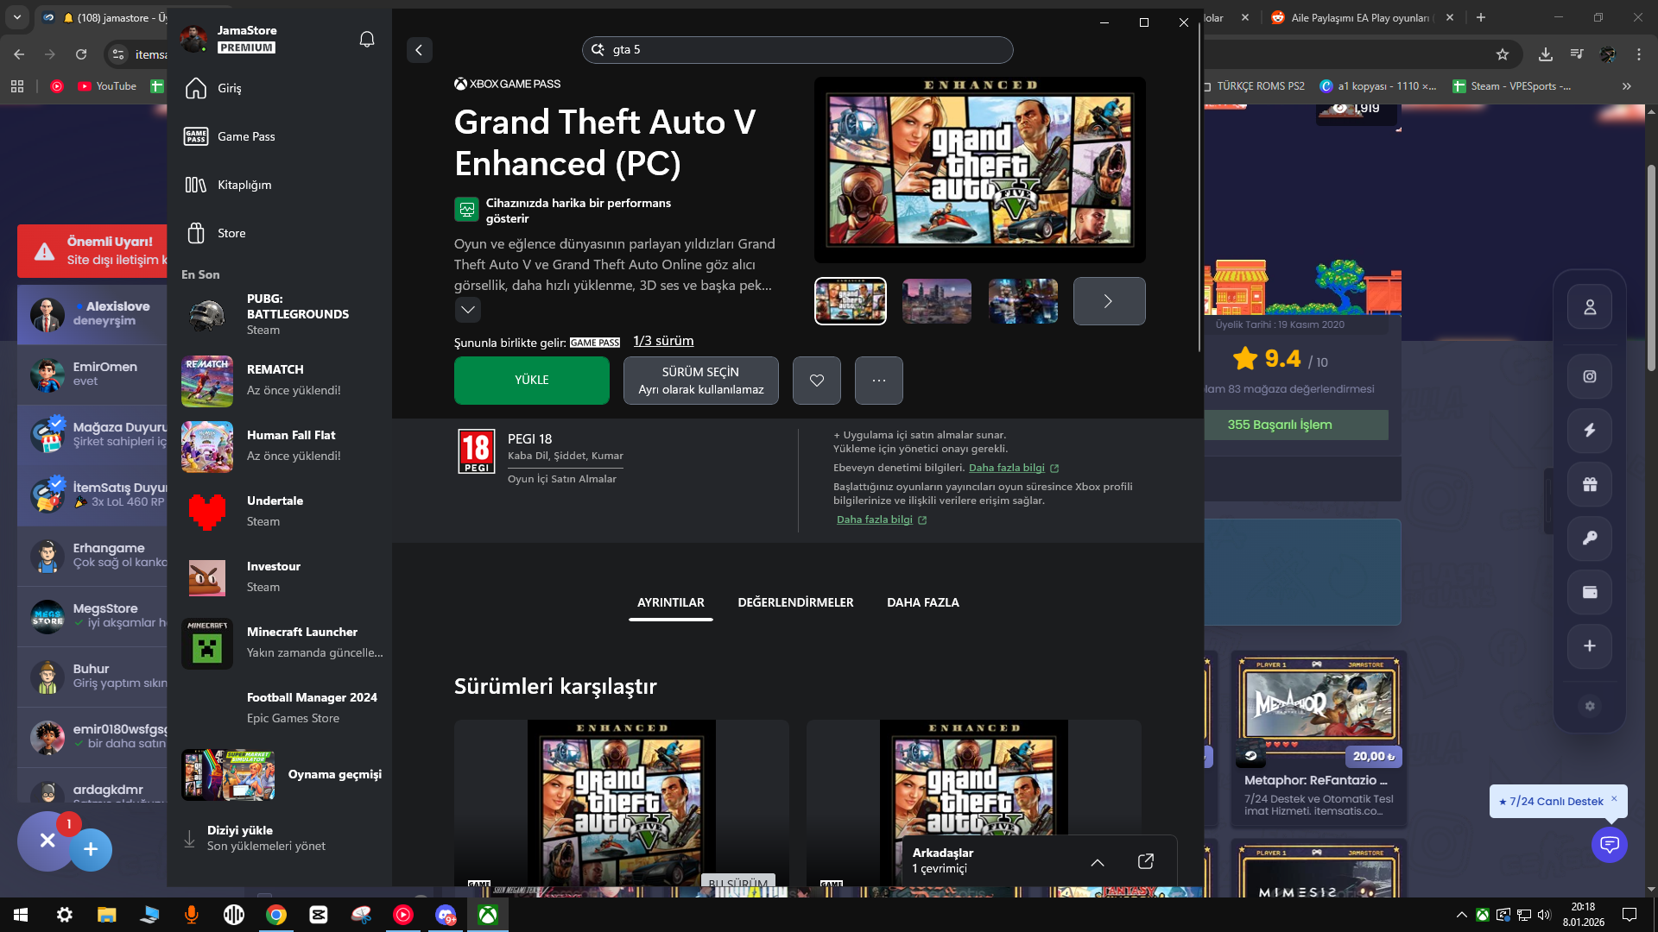Image resolution: width=1658 pixels, height=932 pixels.
Task: Open the Game Pass sidebar icon
Action: pos(196,136)
